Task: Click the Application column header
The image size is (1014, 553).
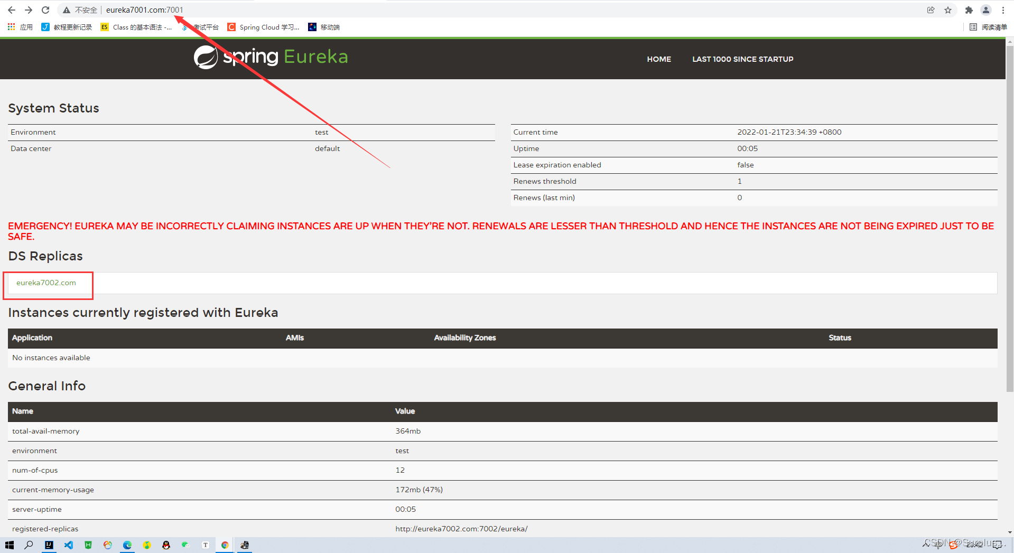Action: point(32,338)
